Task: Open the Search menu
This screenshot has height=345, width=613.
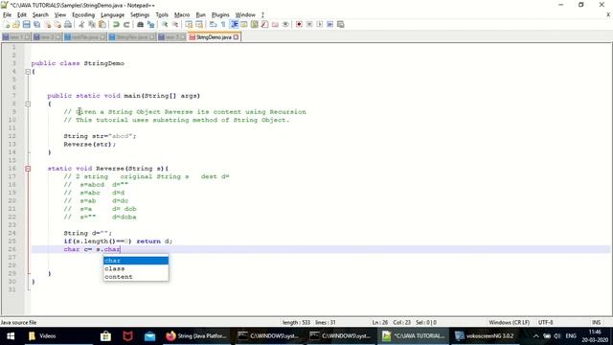Action: click(40, 15)
